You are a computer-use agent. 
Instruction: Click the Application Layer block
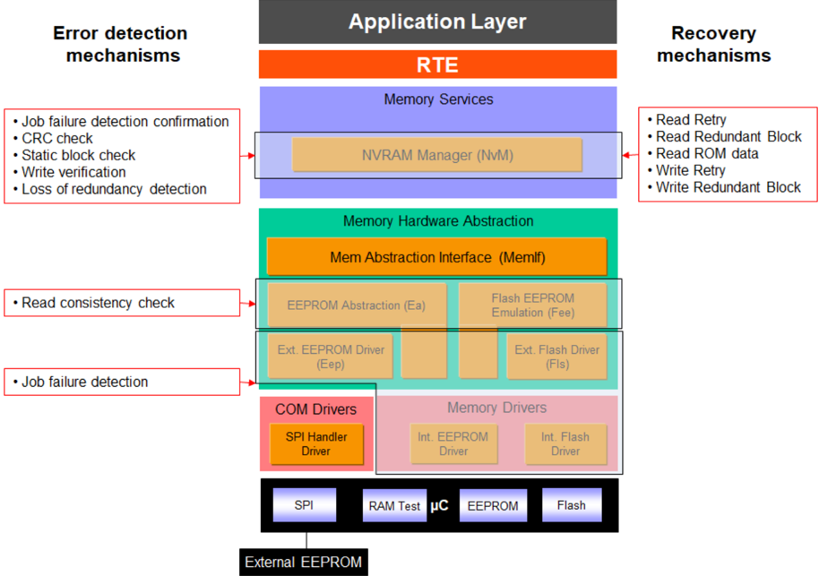[x=437, y=21]
